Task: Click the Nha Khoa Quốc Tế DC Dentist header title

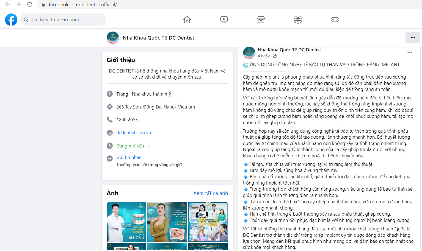Action: click(158, 38)
